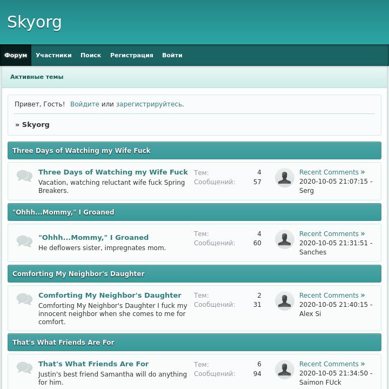Viewport: 389px width, 389px height.
Task: Click speech bubble icon of the 57-message forum
Action: (24, 176)
